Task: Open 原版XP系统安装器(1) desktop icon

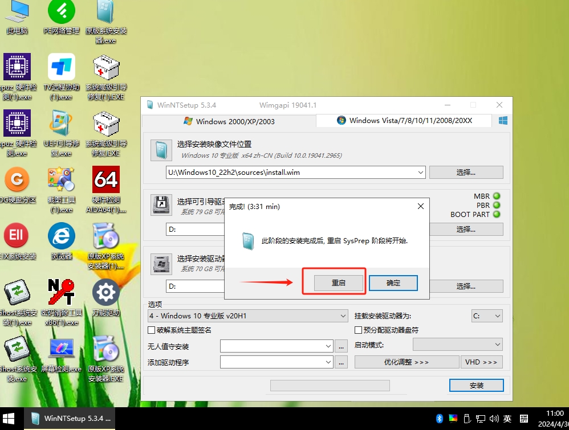Action: 105,246
